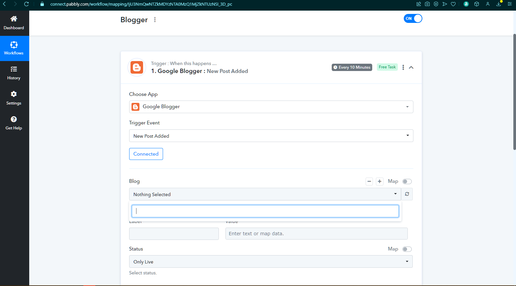
Task: Click the send arrow icon in browser toolbar
Action: pos(445,4)
